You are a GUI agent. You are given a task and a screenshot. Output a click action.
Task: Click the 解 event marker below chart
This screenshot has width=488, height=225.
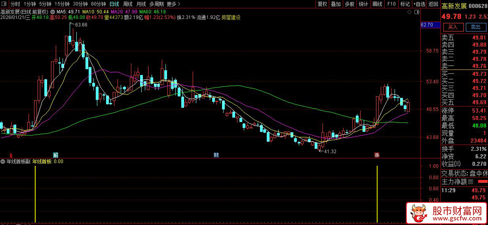(56, 155)
